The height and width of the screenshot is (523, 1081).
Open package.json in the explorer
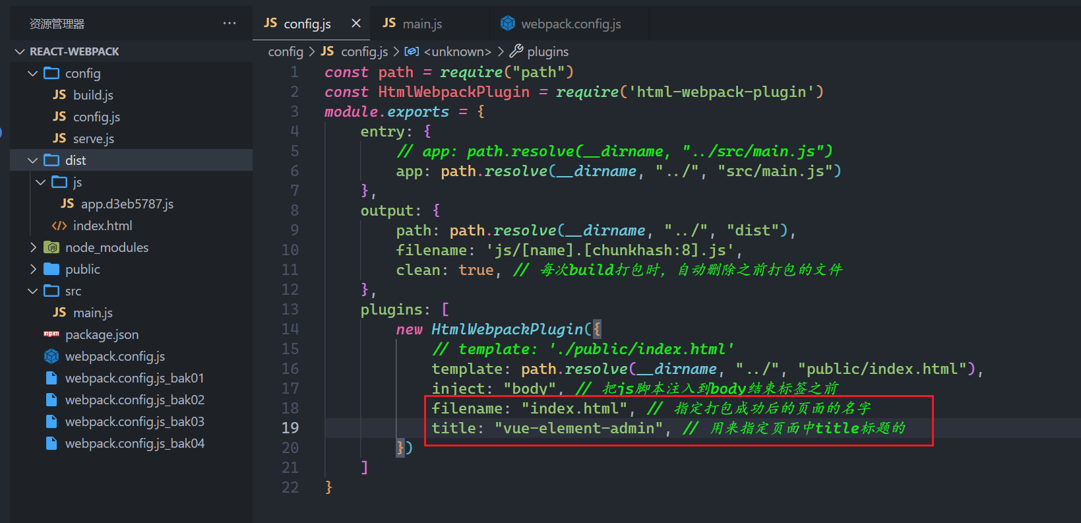click(x=102, y=334)
